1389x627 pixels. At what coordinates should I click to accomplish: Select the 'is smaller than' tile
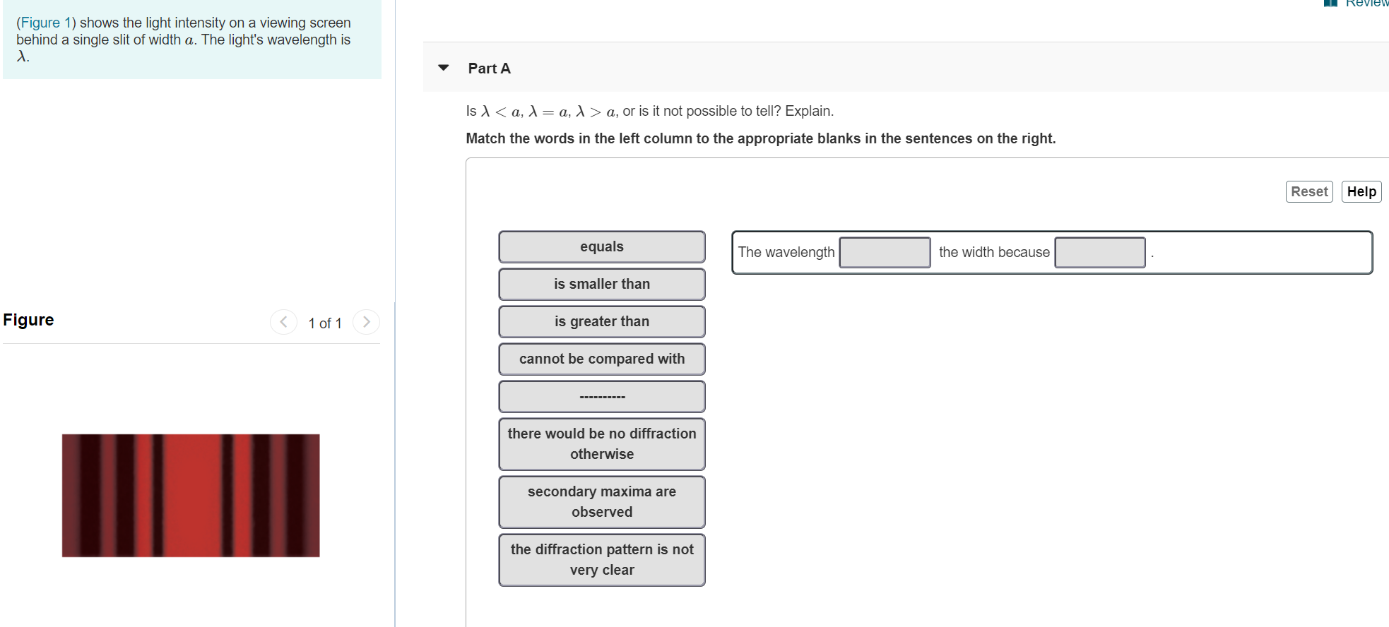[601, 284]
